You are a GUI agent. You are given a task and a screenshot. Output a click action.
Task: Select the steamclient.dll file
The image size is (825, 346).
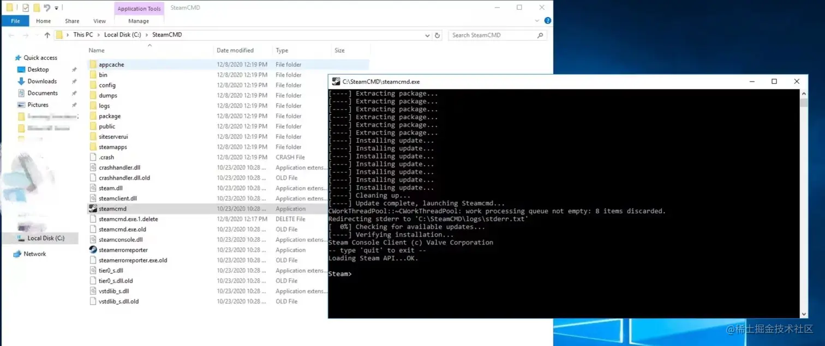(x=118, y=198)
